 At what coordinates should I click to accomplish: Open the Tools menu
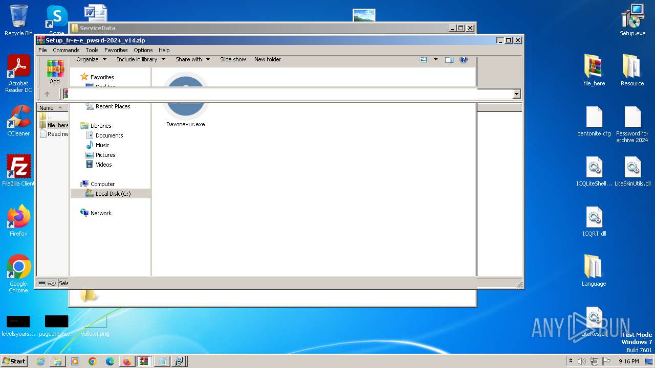(x=92, y=50)
